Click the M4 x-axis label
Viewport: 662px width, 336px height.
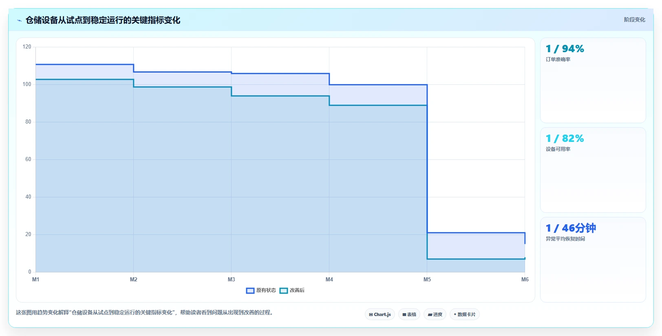[x=329, y=279]
